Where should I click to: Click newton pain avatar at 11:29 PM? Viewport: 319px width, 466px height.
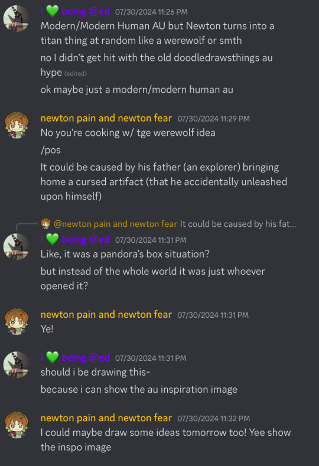point(17,125)
